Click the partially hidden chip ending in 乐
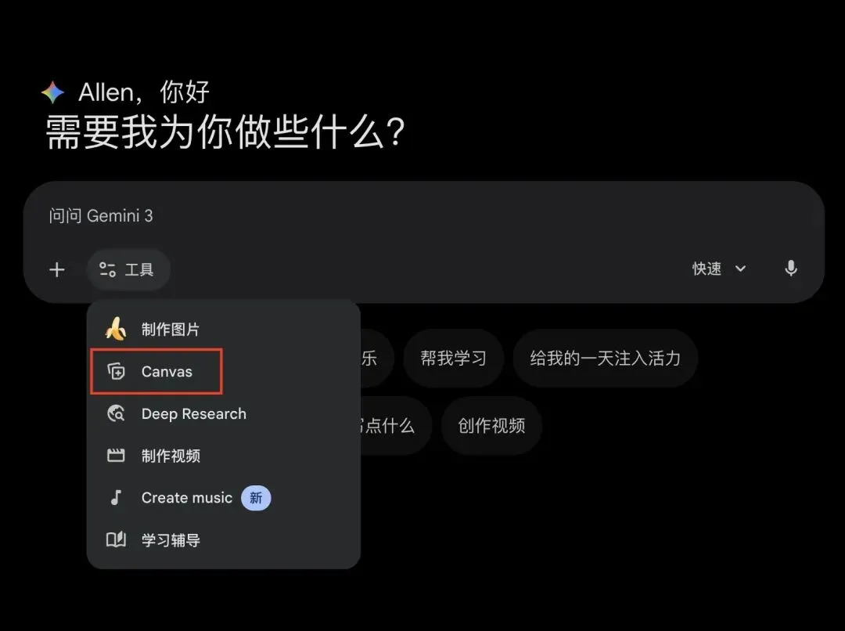The image size is (845, 631). pyautogui.click(x=376, y=358)
